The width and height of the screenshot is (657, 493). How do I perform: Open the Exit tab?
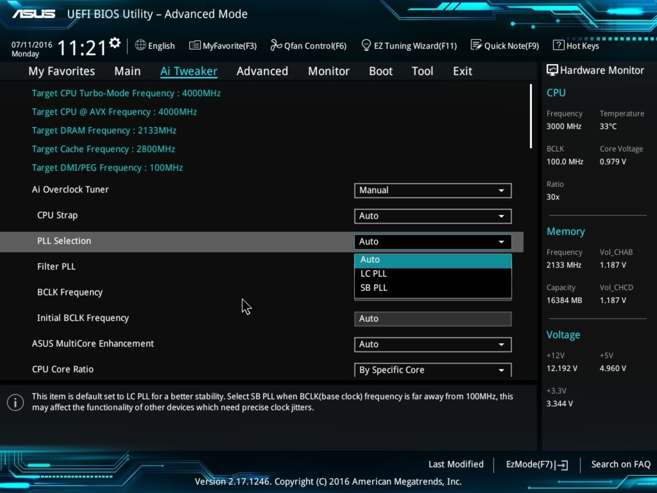point(462,71)
